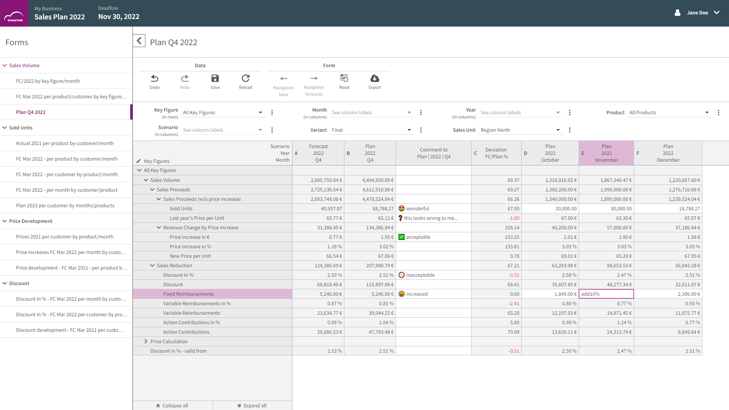The height and width of the screenshot is (410, 729).
Task: Click the Export cloud icon
Action: tap(375, 79)
